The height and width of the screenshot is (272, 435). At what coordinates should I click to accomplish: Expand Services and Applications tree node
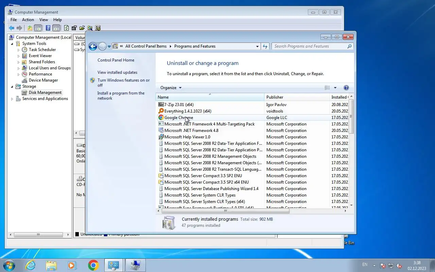pyautogui.click(x=12, y=99)
